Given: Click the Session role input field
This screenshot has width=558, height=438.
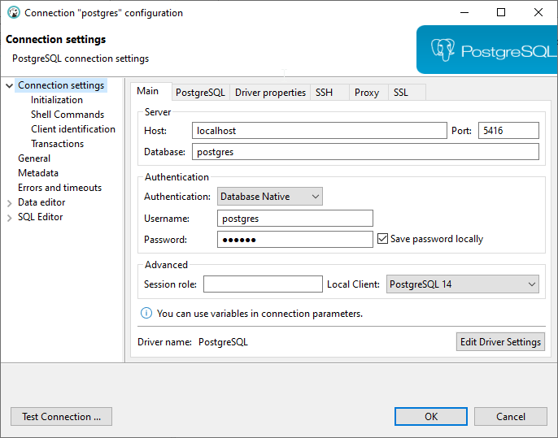Looking at the screenshot, I should click(x=263, y=284).
